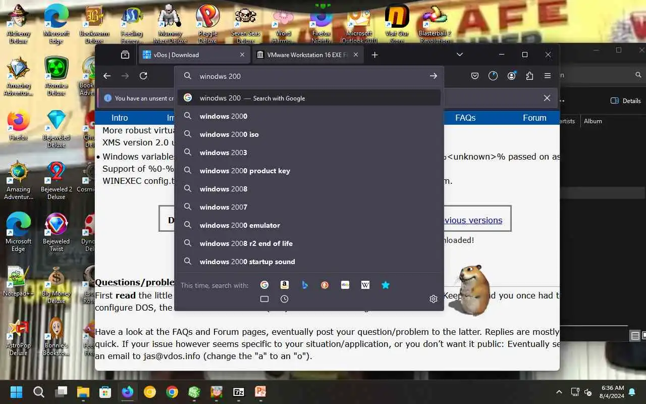Image resolution: width=646 pixels, height=404 pixels.
Task: Open taskbar Search
Action: (x=39, y=392)
